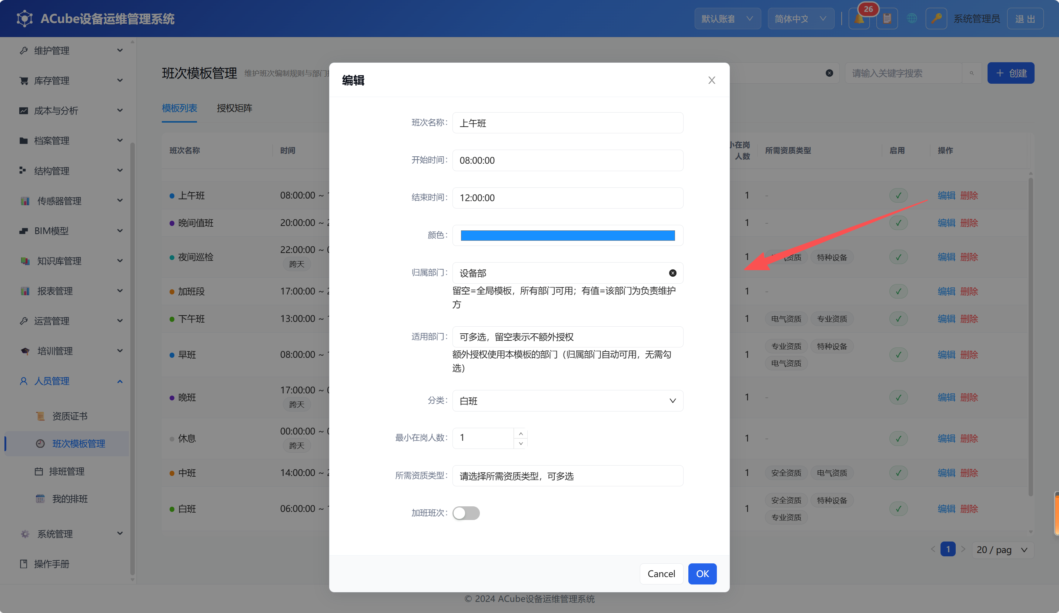Open the notification bell with badge 26

tap(859, 19)
